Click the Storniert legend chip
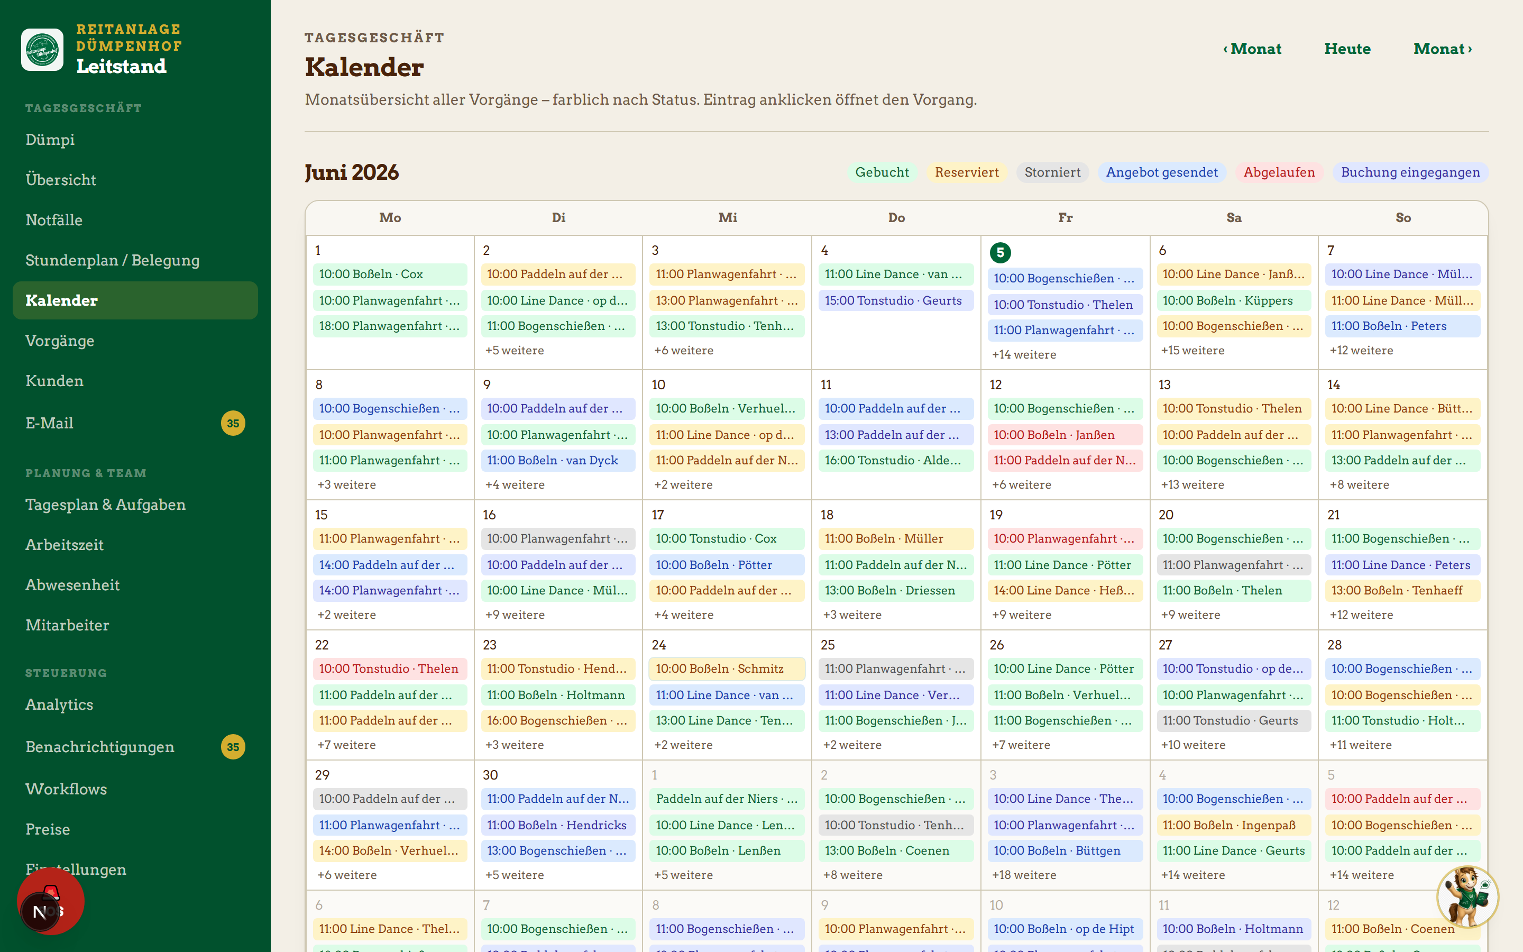 (1052, 172)
